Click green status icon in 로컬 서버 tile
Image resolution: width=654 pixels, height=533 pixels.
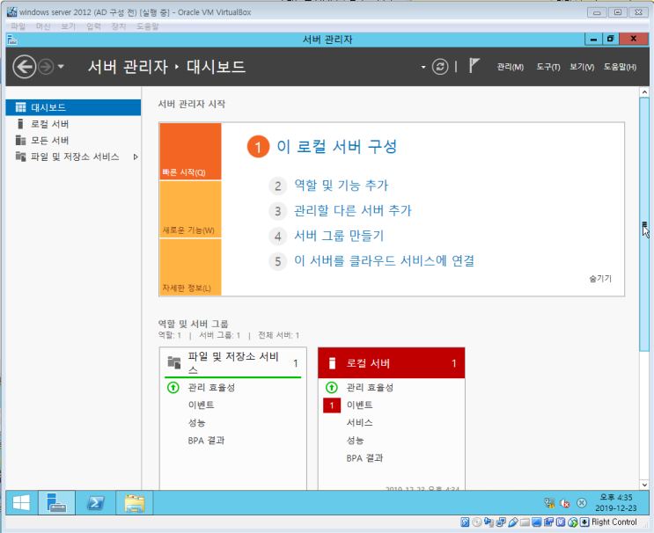click(332, 388)
